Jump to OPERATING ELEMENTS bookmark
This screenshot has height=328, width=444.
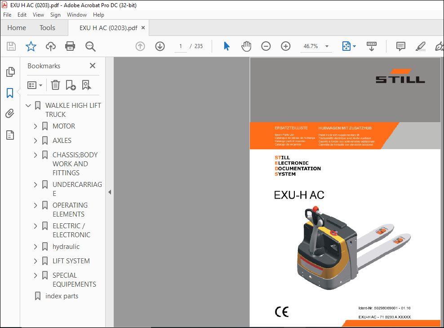70,210
